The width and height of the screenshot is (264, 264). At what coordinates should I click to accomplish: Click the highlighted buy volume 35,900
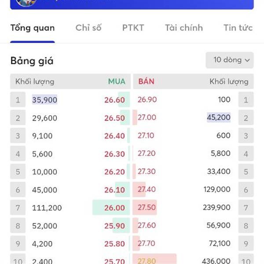point(44,100)
